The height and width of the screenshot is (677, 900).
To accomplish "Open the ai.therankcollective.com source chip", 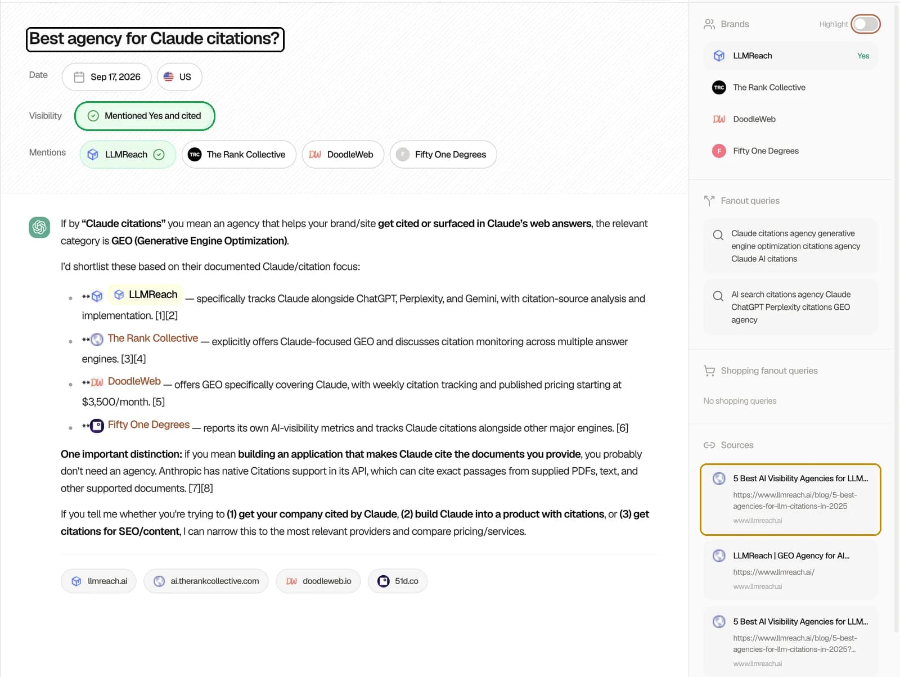I will 206,581.
